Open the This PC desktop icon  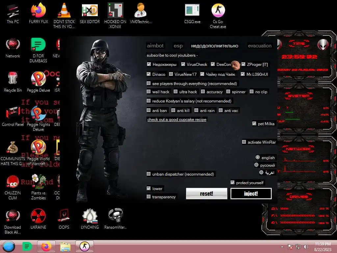pos(13,14)
